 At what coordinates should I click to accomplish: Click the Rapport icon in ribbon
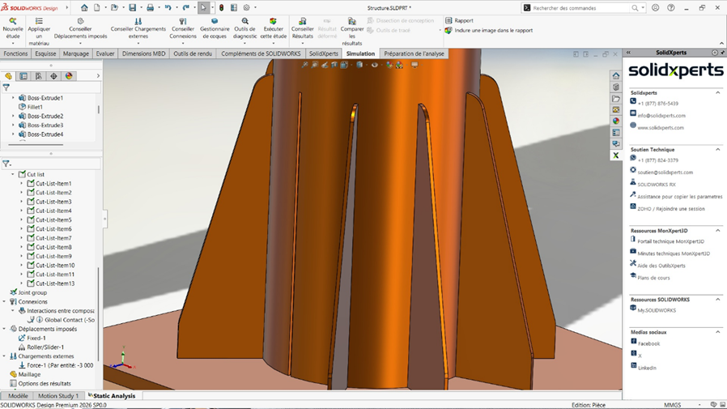point(449,20)
